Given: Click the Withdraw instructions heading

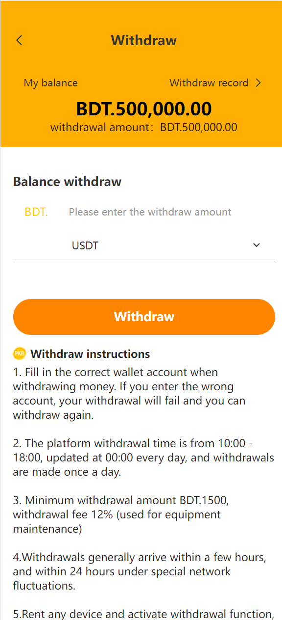Looking at the screenshot, I should [90, 354].
